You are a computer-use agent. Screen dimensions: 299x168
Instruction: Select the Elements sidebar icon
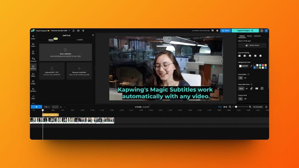(x=33, y=90)
